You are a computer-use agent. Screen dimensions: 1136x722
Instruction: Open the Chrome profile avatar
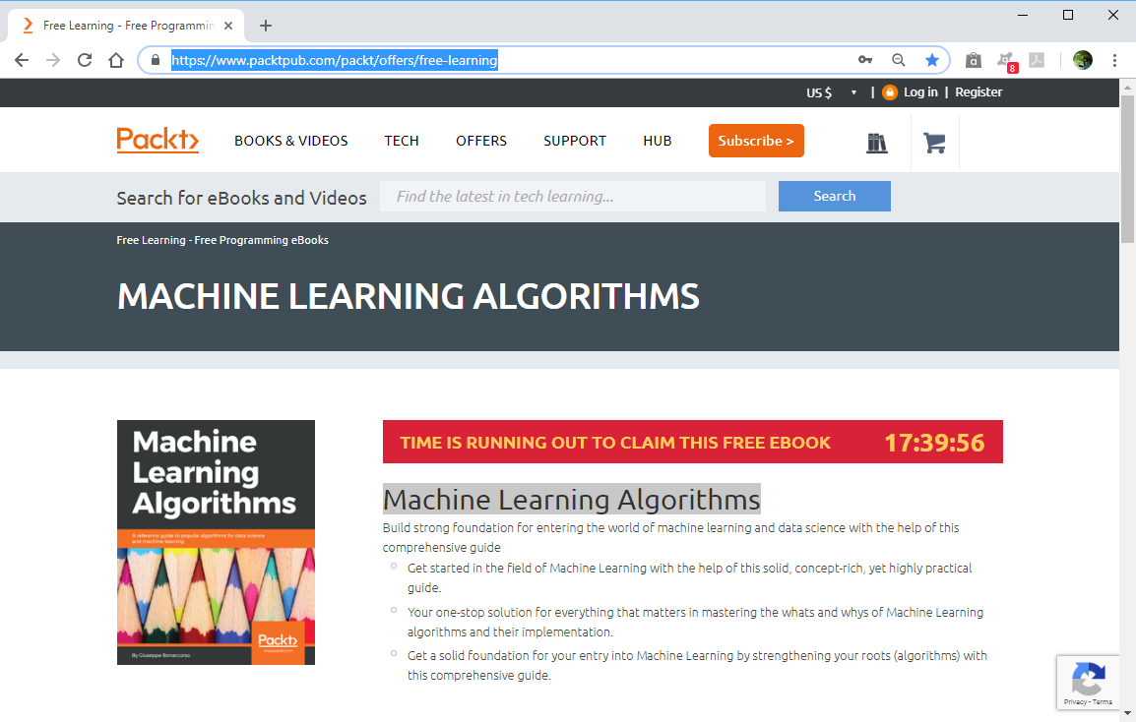click(1083, 60)
